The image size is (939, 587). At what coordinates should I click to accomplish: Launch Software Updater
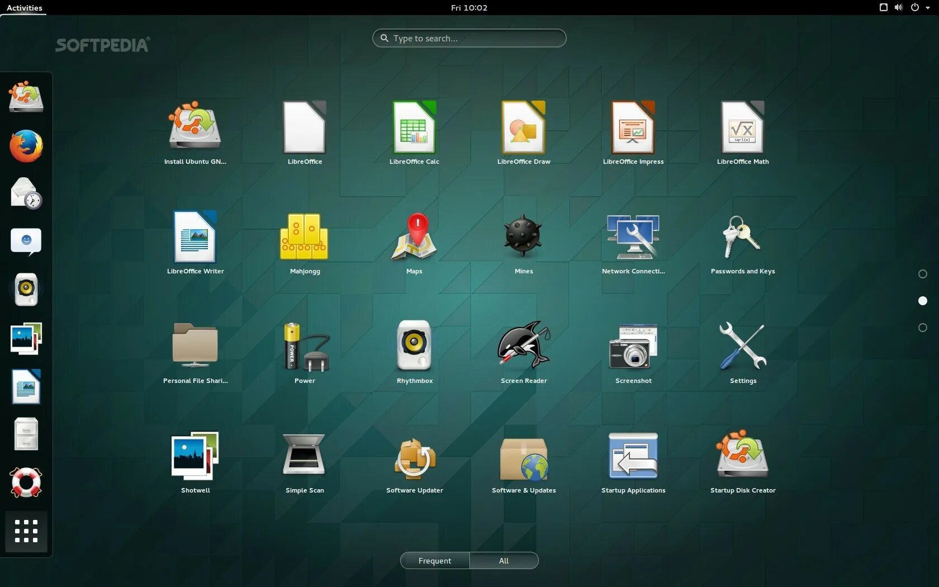[414, 461]
